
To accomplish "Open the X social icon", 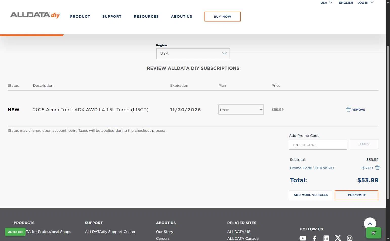I will [338, 238].
